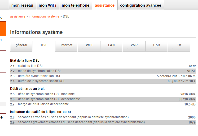Click the 'statut du lien DSL' row label
198x136 pixels.
(x=30, y=66)
